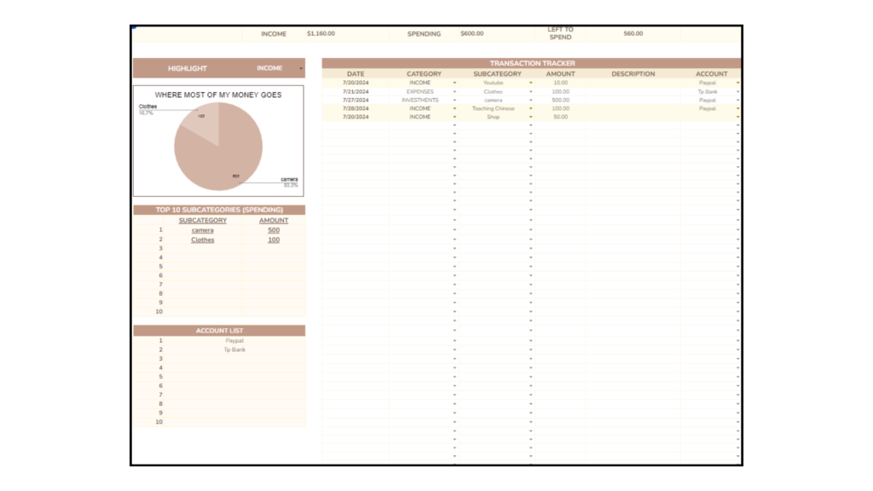Open account dropdown in the camera row
The width and height of the screenshot is (873, 491).
(x=738, y=101)
